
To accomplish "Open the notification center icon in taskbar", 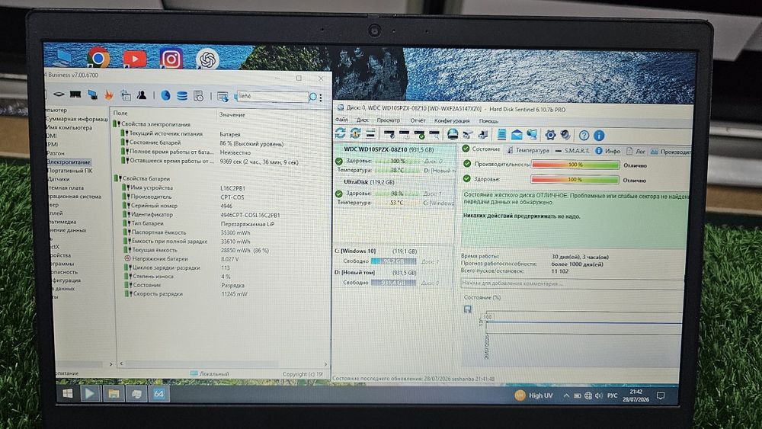I will tap(661, 396).
